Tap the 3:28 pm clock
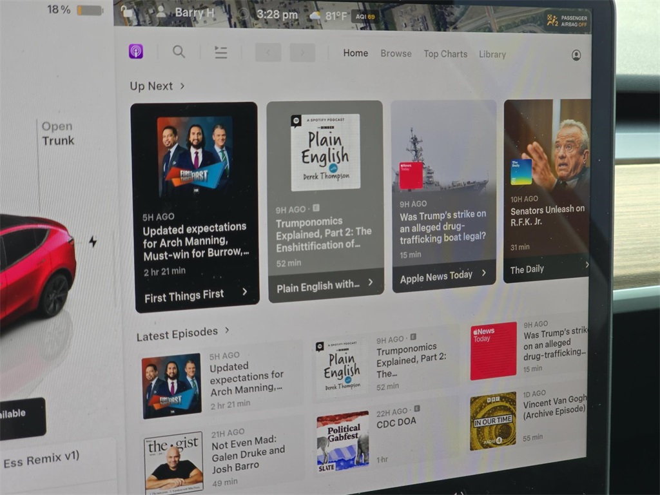The height and width of the screenshot is (495, 660). coord(277,15)
